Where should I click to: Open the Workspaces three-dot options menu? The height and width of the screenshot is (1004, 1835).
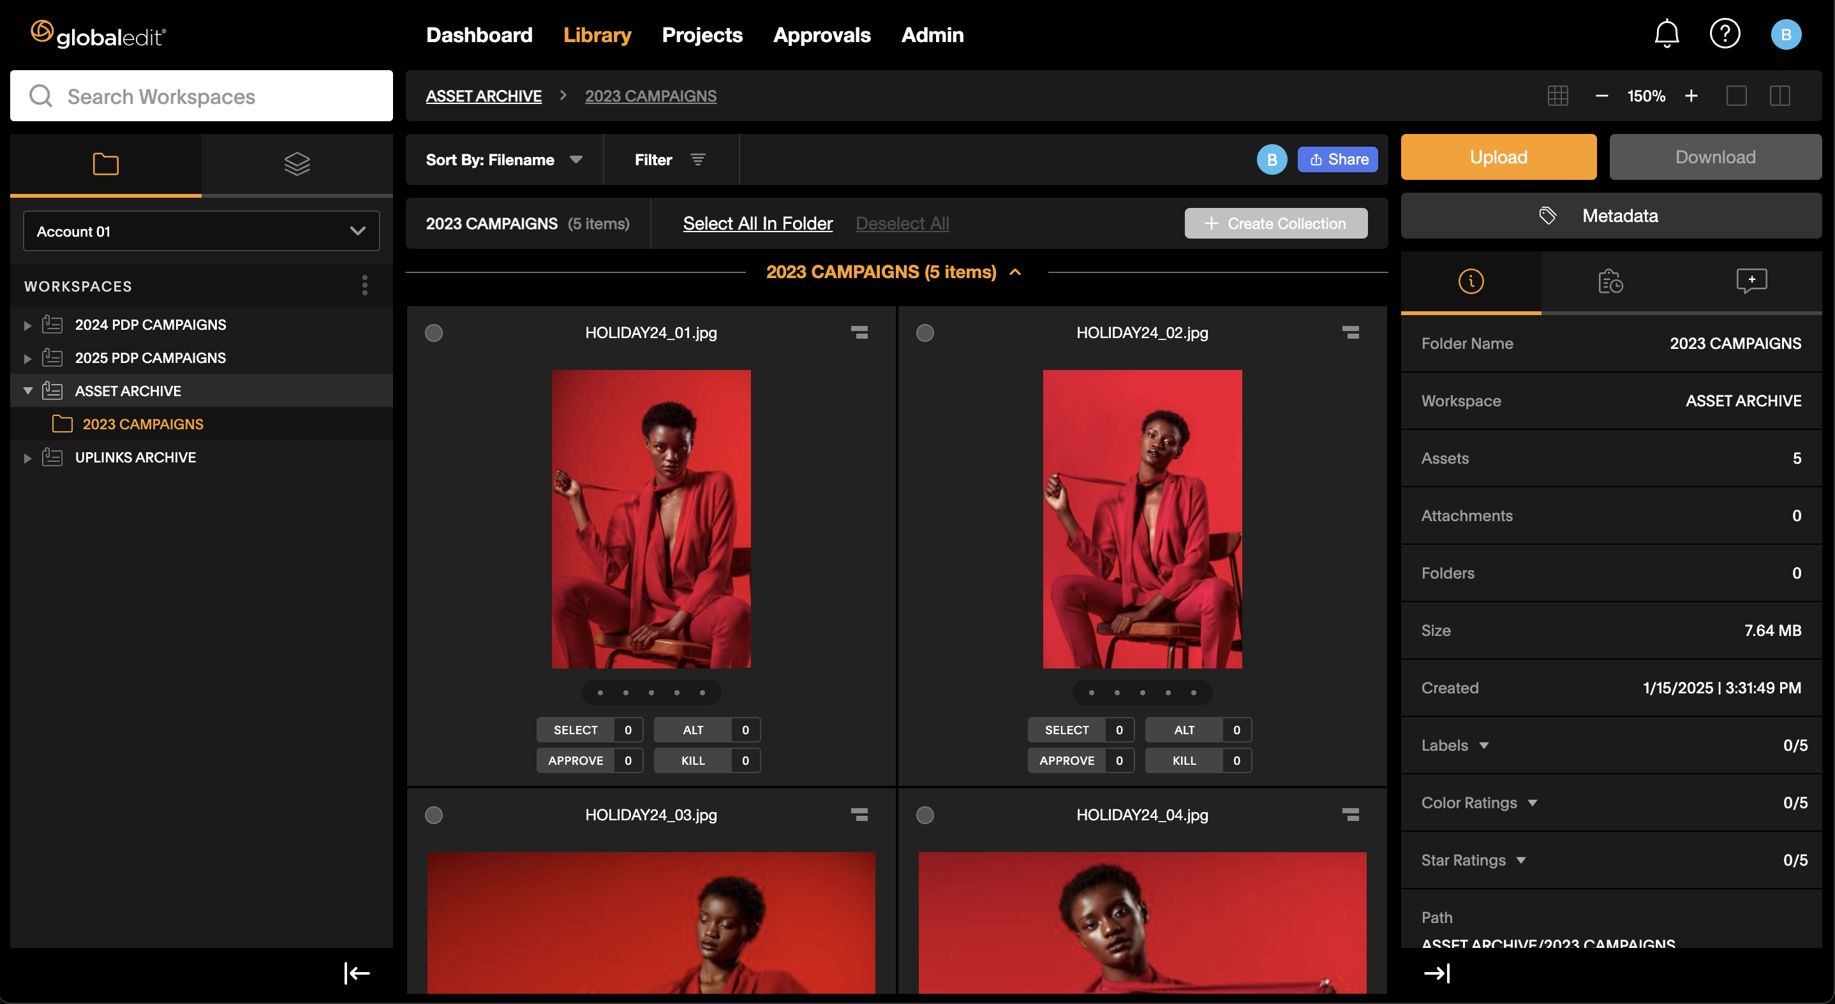(x=365, y=286)
